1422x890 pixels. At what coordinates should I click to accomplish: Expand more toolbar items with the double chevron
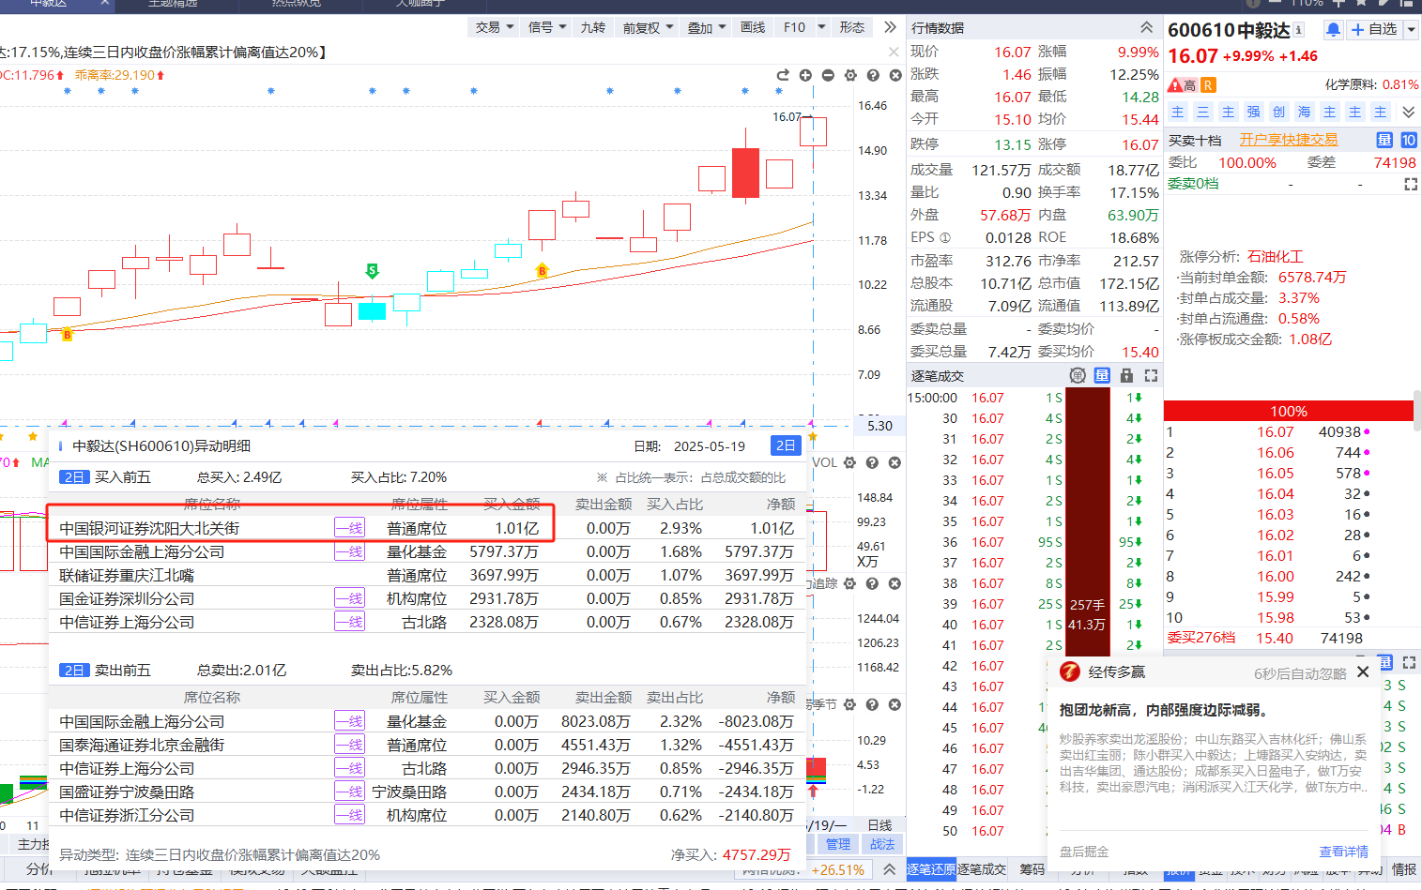click(x=890, y=27)
